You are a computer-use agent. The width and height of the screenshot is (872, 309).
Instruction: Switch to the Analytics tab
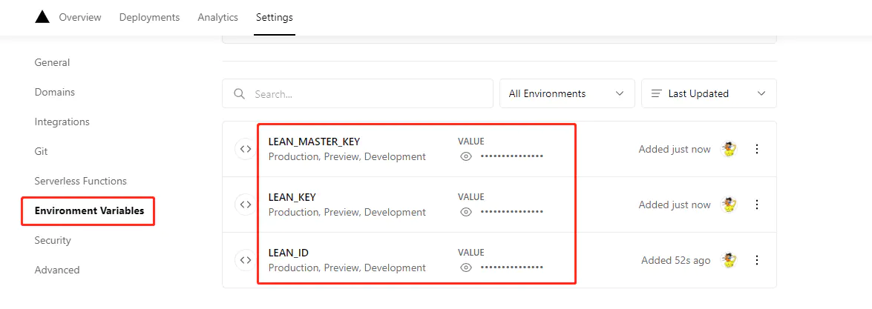(x=218, y=17)
